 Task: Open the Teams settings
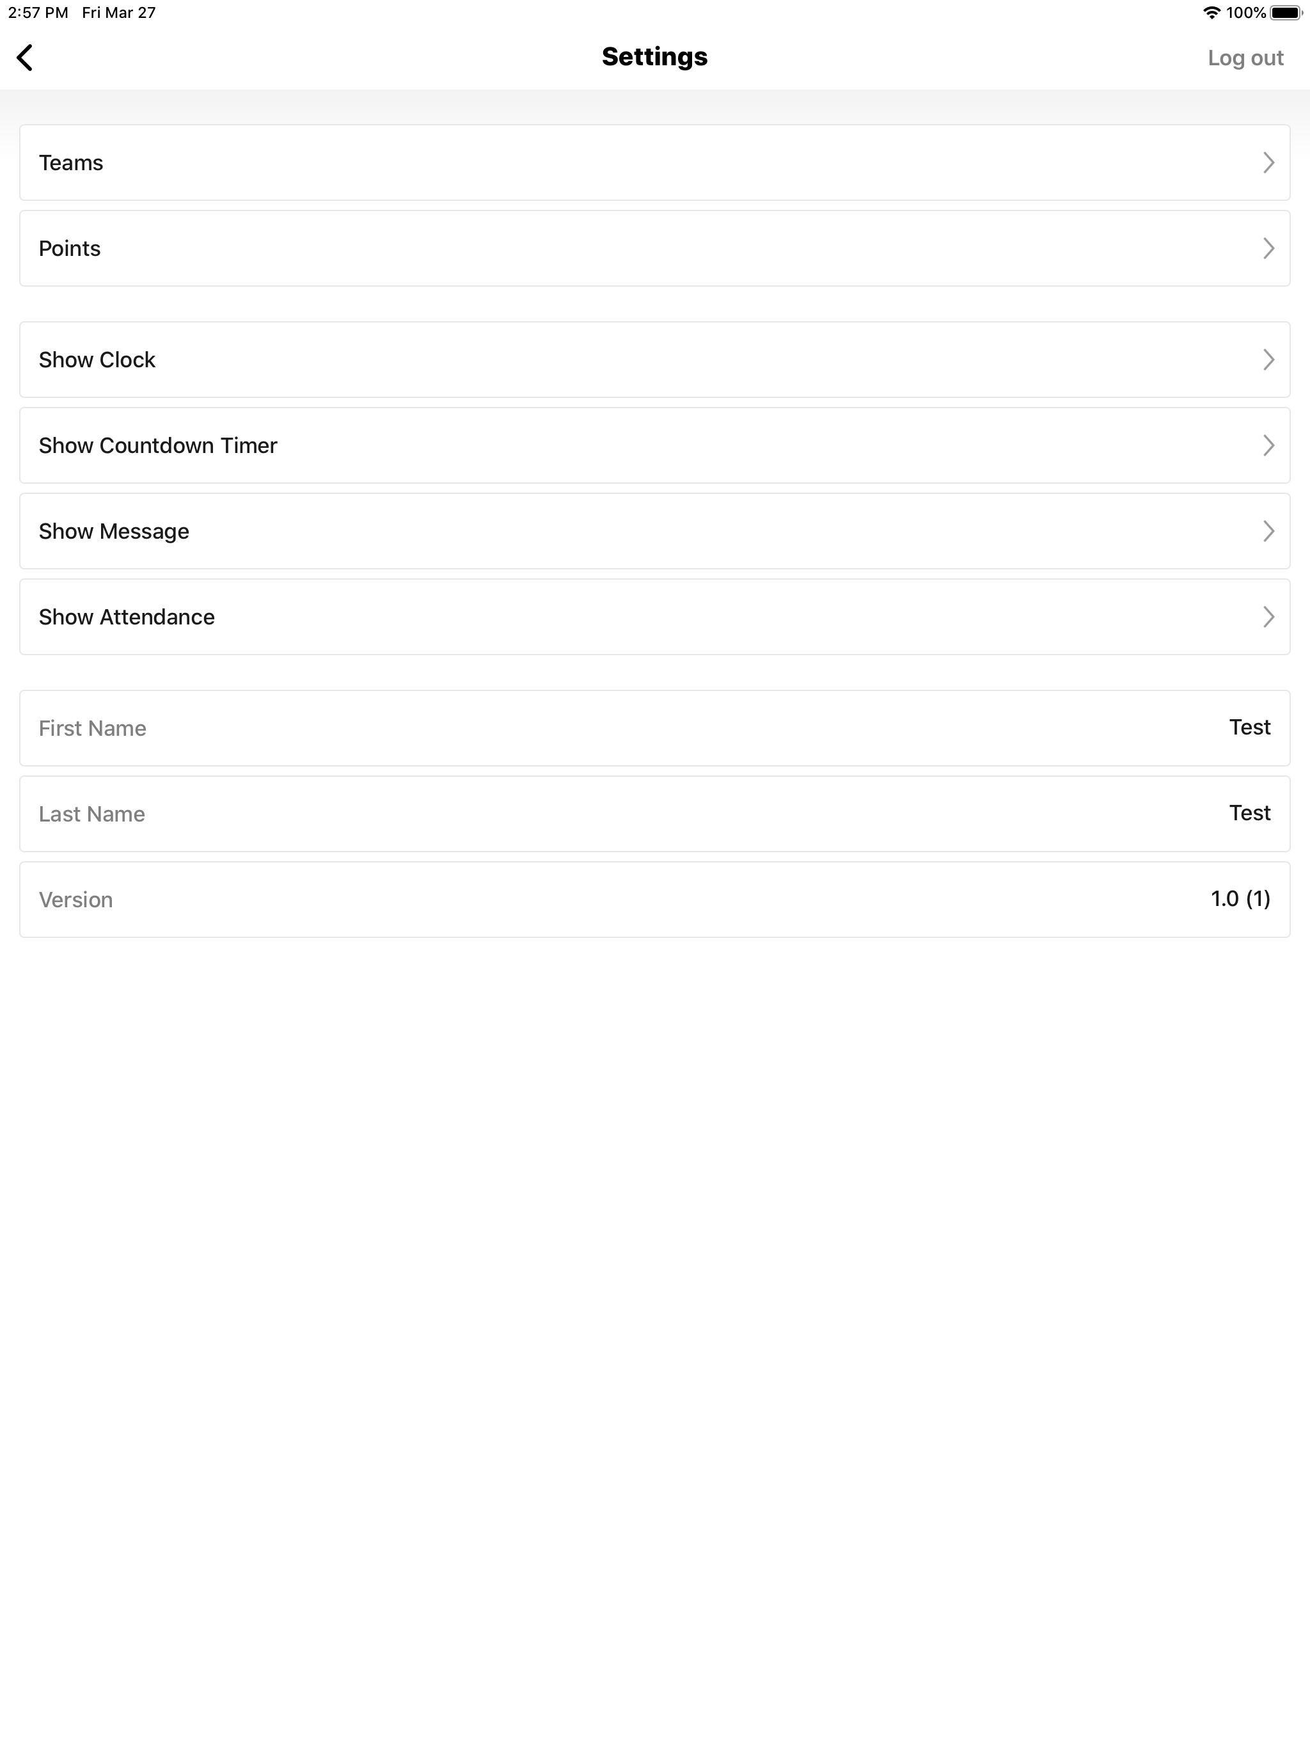[x=655, y=163]
